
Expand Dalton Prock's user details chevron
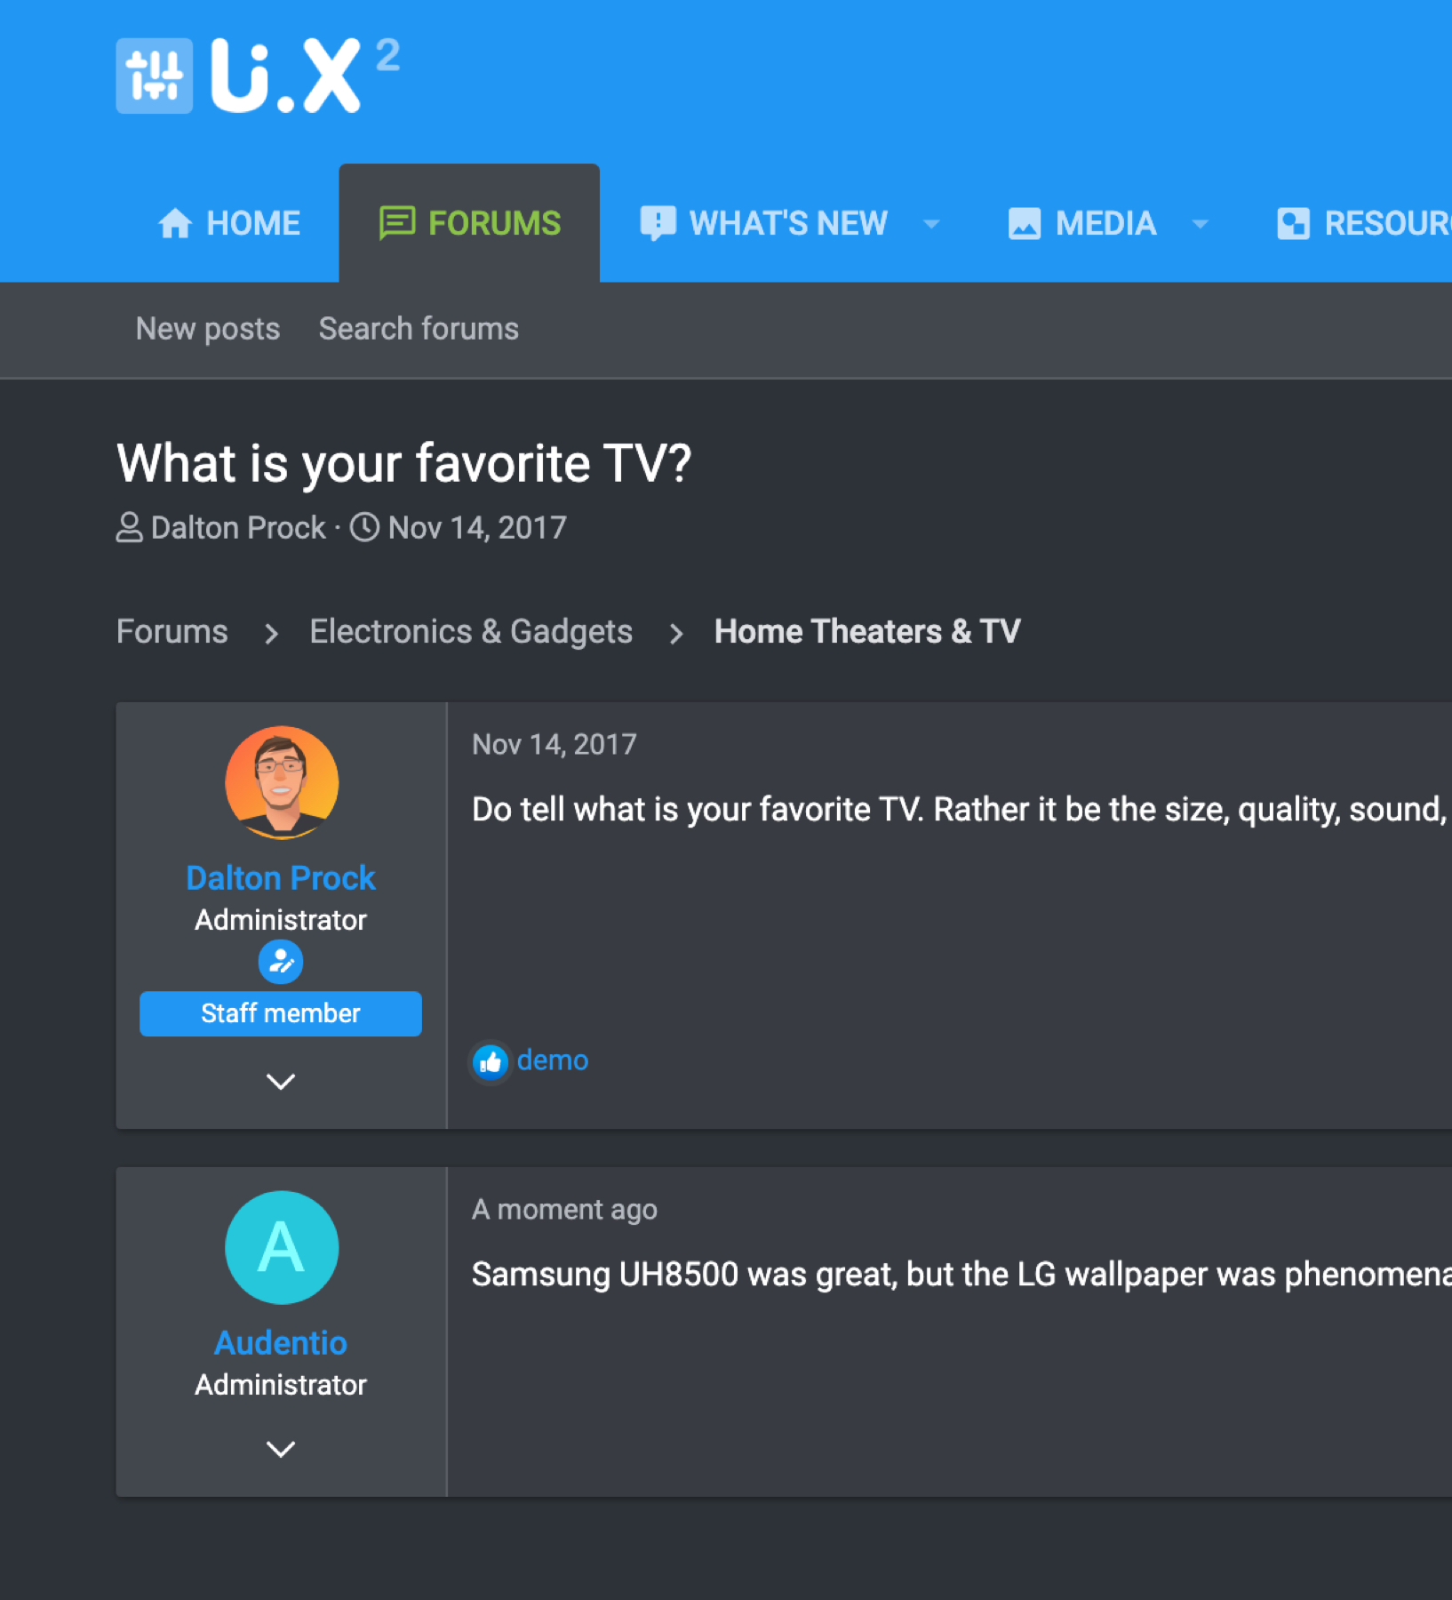tap(281, 1082)
